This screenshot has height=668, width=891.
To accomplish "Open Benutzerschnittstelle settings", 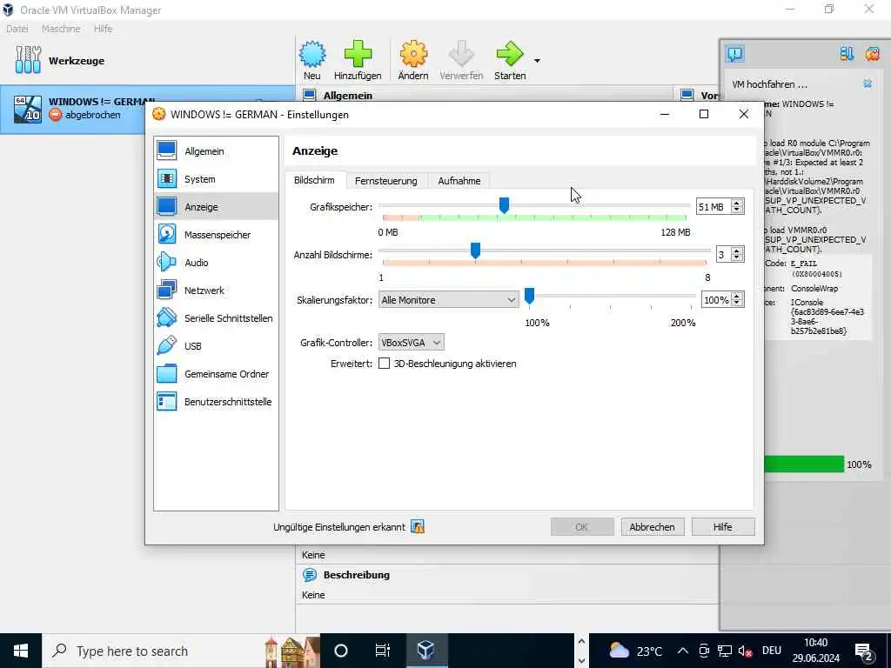I will coord(216,402).
